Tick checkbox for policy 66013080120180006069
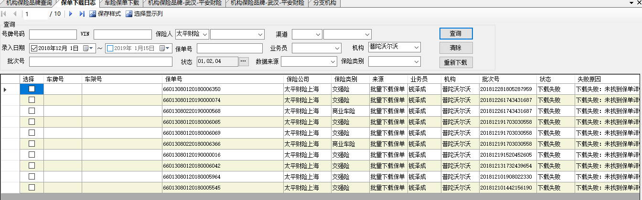The height and width of the screenshot is (200, 642). [x=32, y=132]
